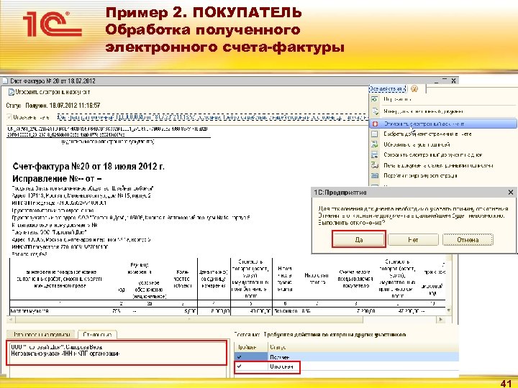Viewport: 518px width, 388px height.
Task: Minimize the Счет-фактура № 20 window
Action: point(437,80)
